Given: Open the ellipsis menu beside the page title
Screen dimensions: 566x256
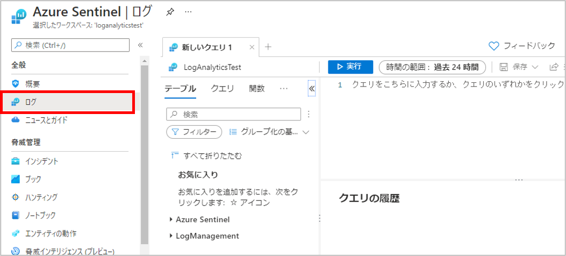Looking at the screenshot, I should click(188, 11).
